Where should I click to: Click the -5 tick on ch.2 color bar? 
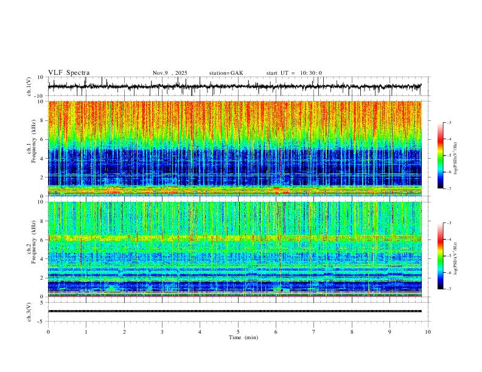[449, 256]
